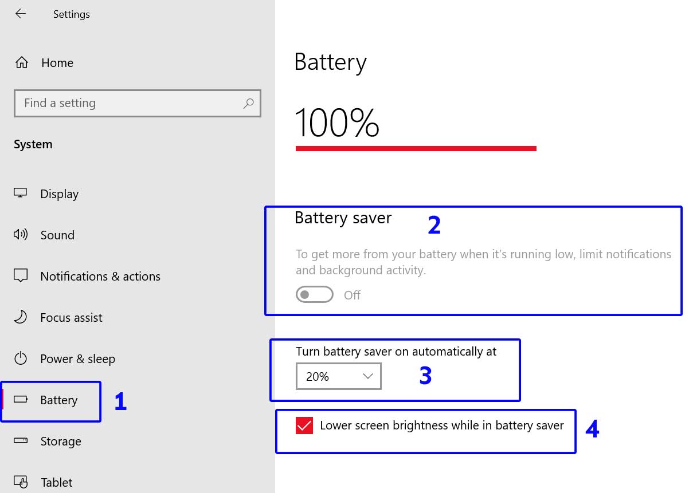
Task: Click the Notifications & actions icon
Action: tap(20, 276)
